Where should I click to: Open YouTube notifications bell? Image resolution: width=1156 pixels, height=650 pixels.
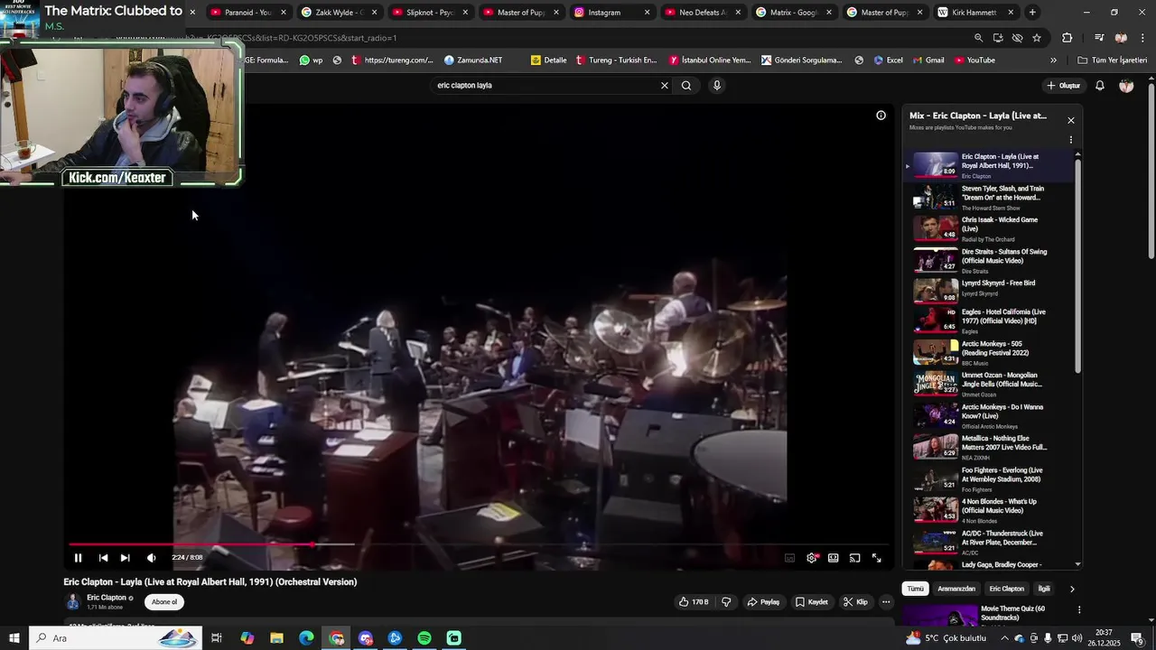point(1100,86)
